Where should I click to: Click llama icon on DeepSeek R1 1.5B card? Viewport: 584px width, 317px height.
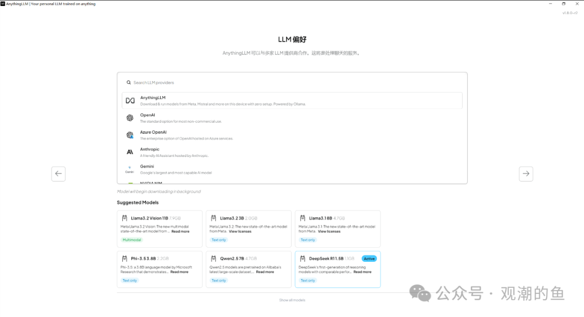pos(302,258)
